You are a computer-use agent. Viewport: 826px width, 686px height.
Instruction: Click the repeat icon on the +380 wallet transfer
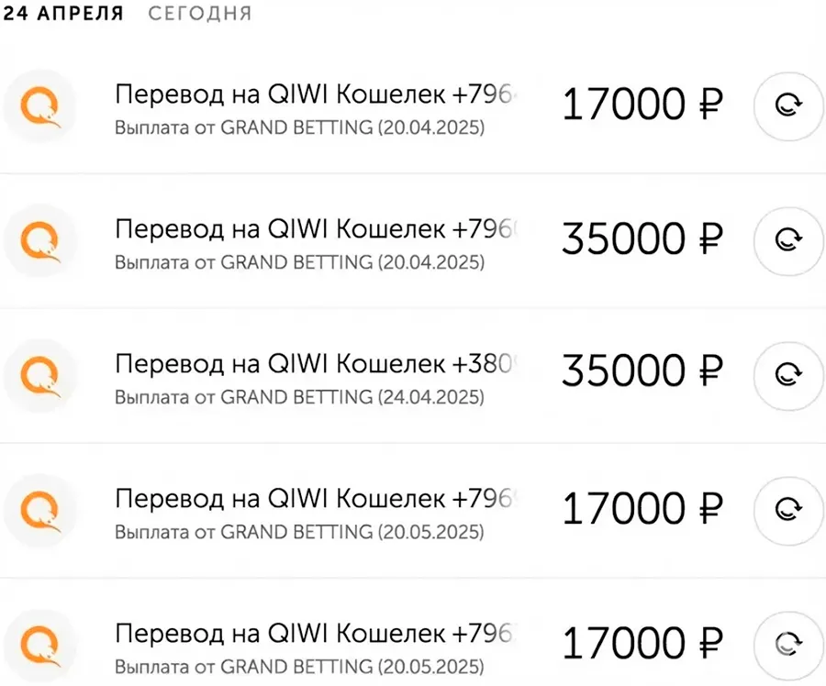(787, 376)
